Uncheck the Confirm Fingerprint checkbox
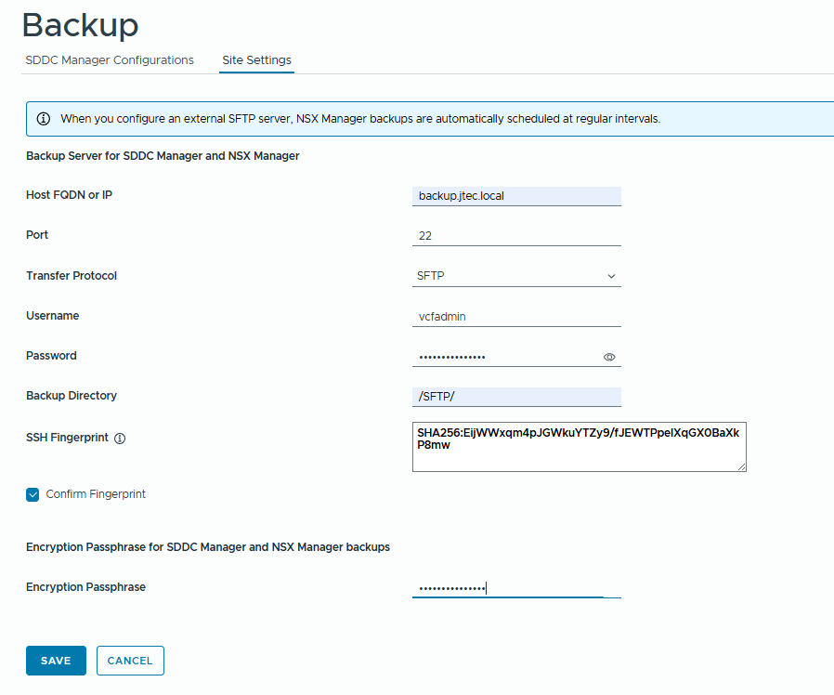 [x=33, y=495]
